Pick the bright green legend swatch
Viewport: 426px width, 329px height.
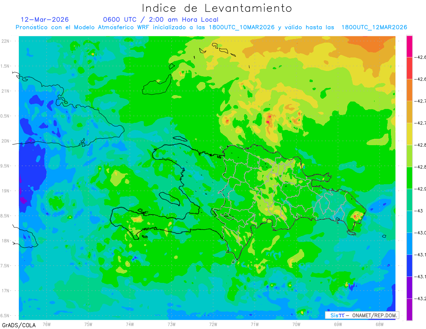pyautogui.click(x=409, y=178)
